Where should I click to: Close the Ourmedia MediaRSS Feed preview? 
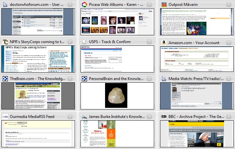(70, 117)
